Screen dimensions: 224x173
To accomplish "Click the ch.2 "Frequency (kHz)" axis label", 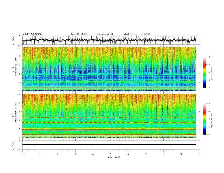I will 16,113.
